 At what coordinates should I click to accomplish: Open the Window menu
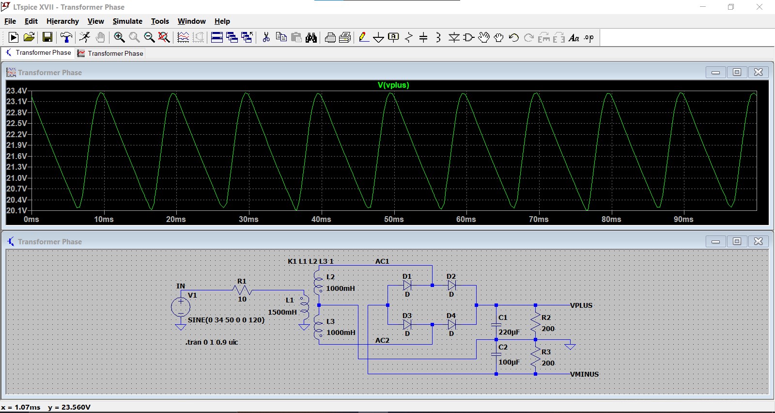191,21
